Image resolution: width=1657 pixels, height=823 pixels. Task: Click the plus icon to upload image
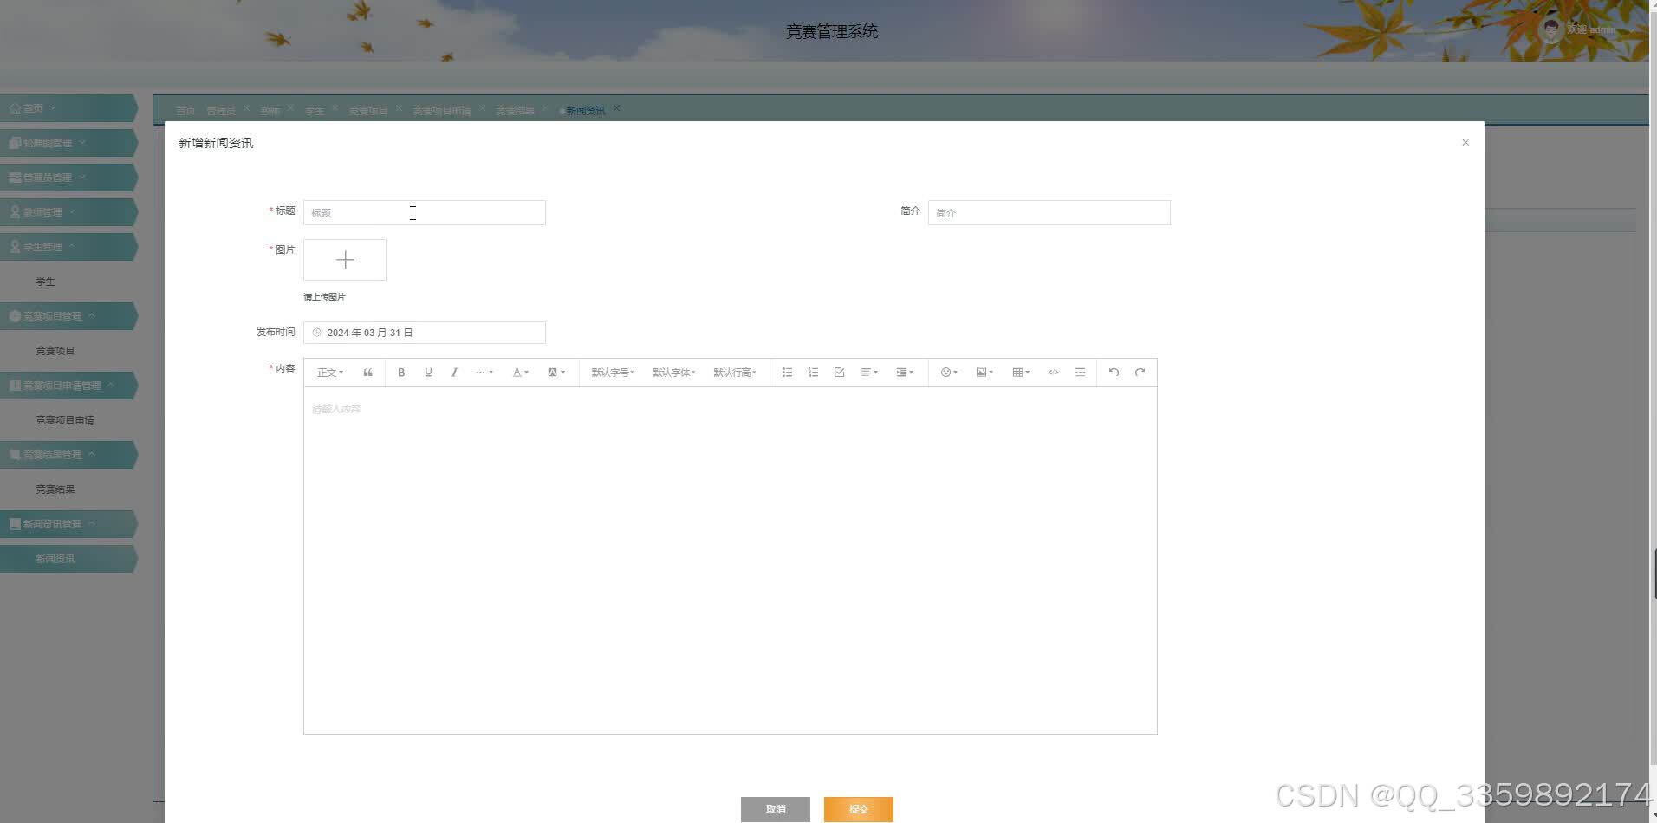[x=345, y=260]
